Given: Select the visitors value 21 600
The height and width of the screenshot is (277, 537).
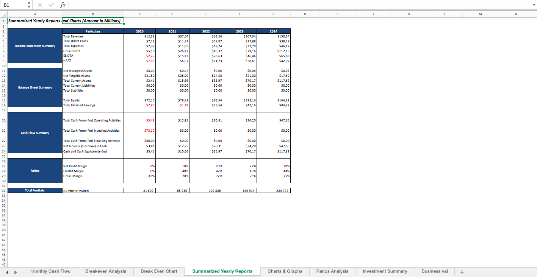Looking at the screenshot, I should click(x=139, y=191).
